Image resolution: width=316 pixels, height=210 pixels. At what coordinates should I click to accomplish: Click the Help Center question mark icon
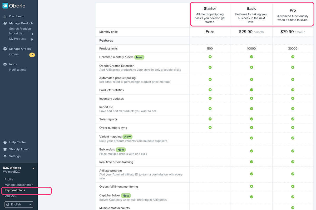[x=5, y=142]
